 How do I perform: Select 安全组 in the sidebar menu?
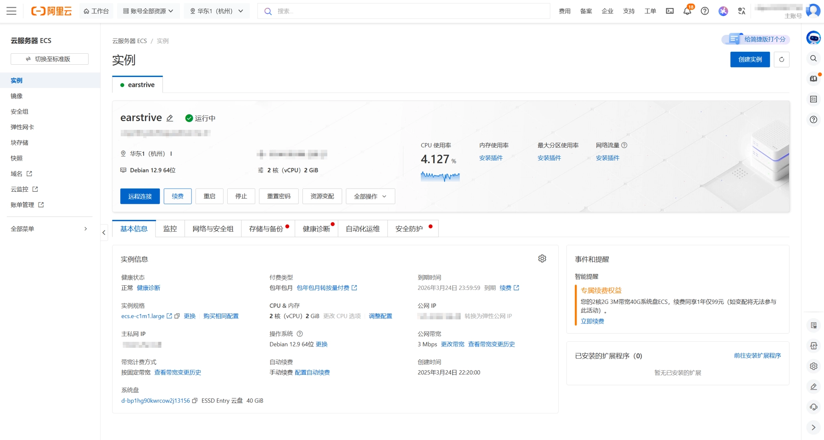19,111
